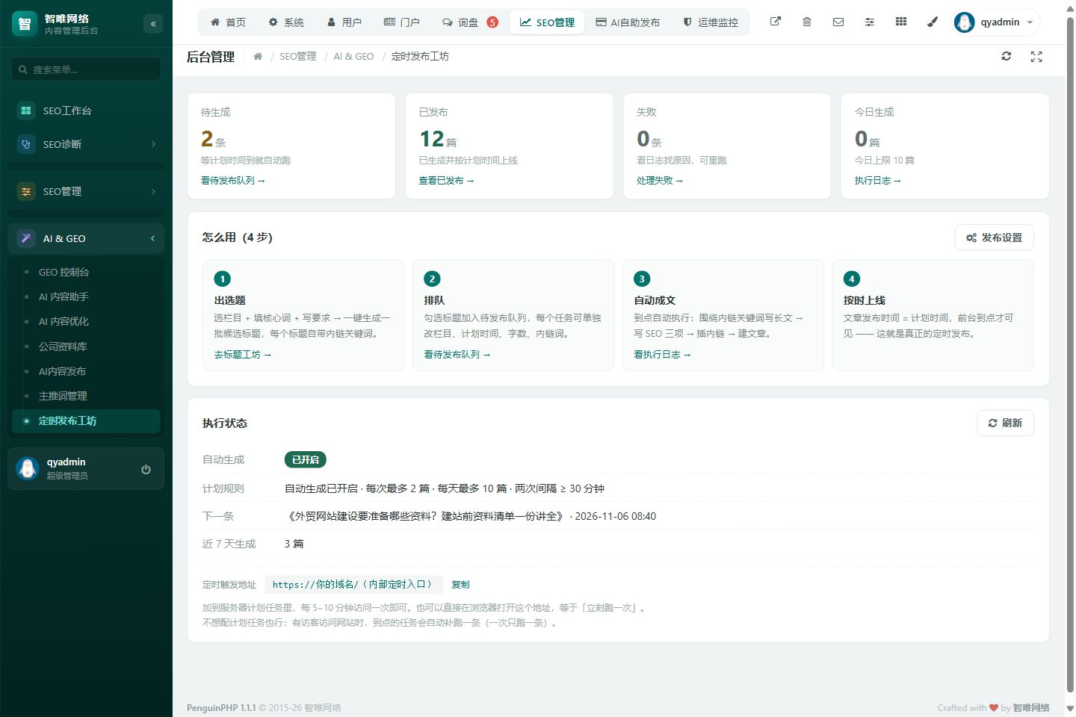
Task: Click the 复制 link beside trigger URL
Action: click(460, 585)
